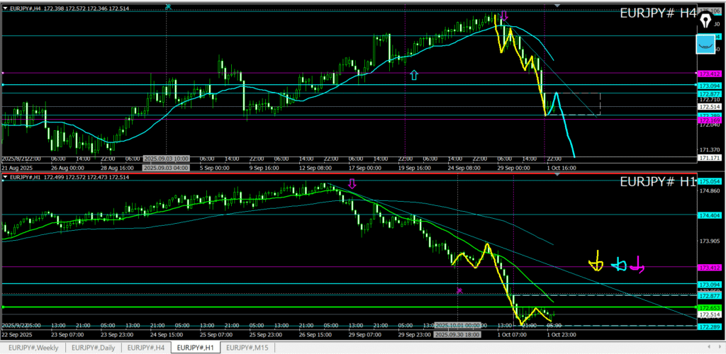Select the EURJPY#,H4 tab

coord(147,347)
